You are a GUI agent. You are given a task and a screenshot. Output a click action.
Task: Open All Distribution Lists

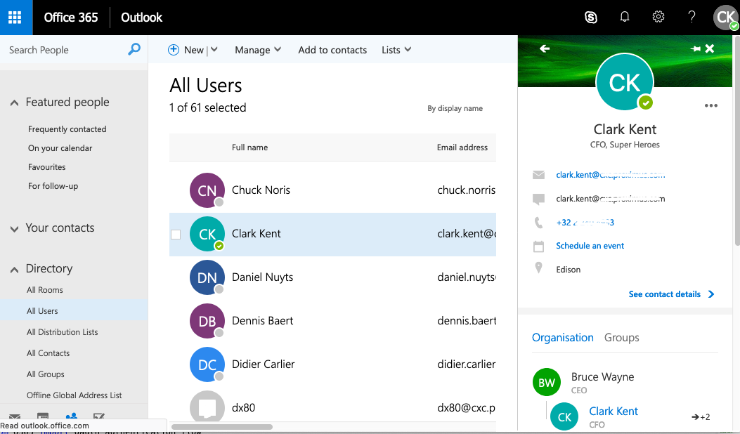[x=63, y=332]
